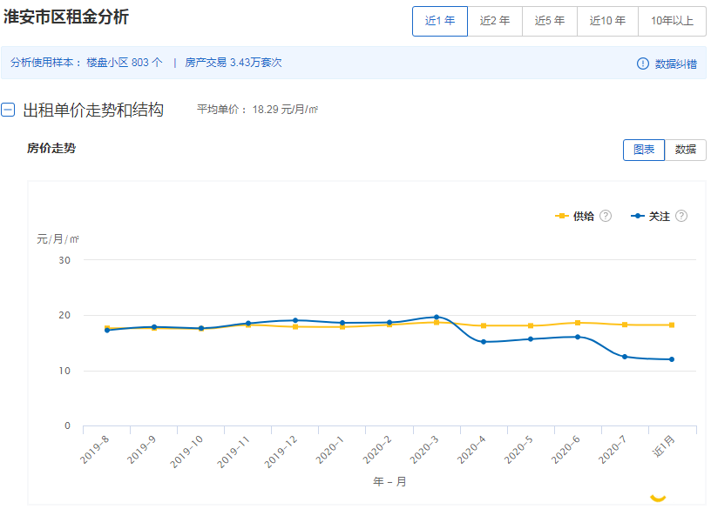Select the 10年以上 tab
Viewport: 711px width, 509px height.
pyautogui.click(x=672, y=21)
